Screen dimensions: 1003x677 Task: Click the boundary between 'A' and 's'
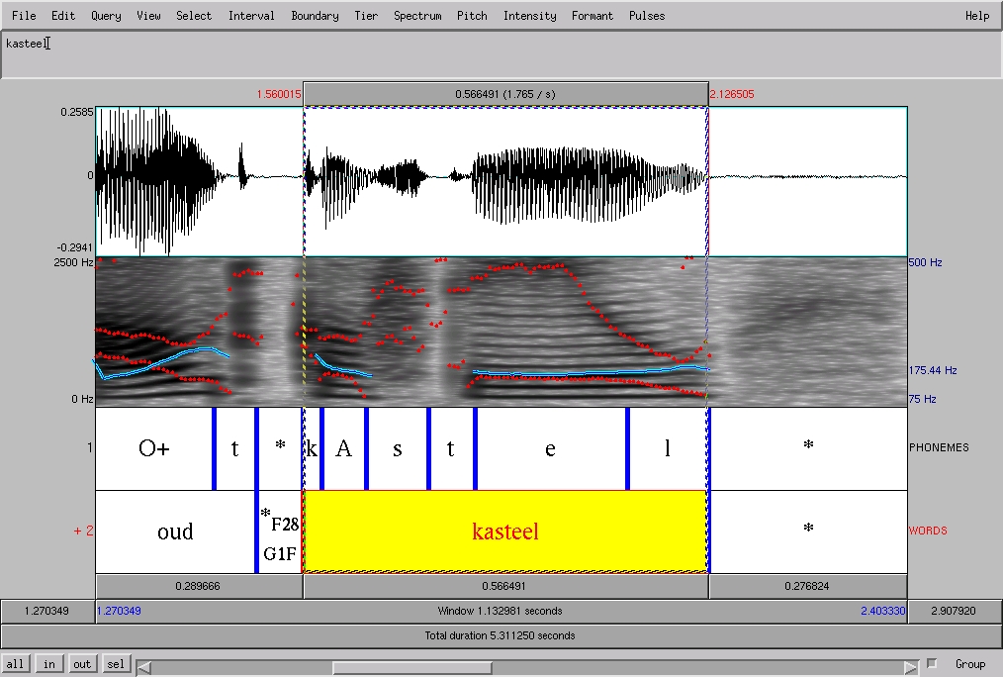367,448
